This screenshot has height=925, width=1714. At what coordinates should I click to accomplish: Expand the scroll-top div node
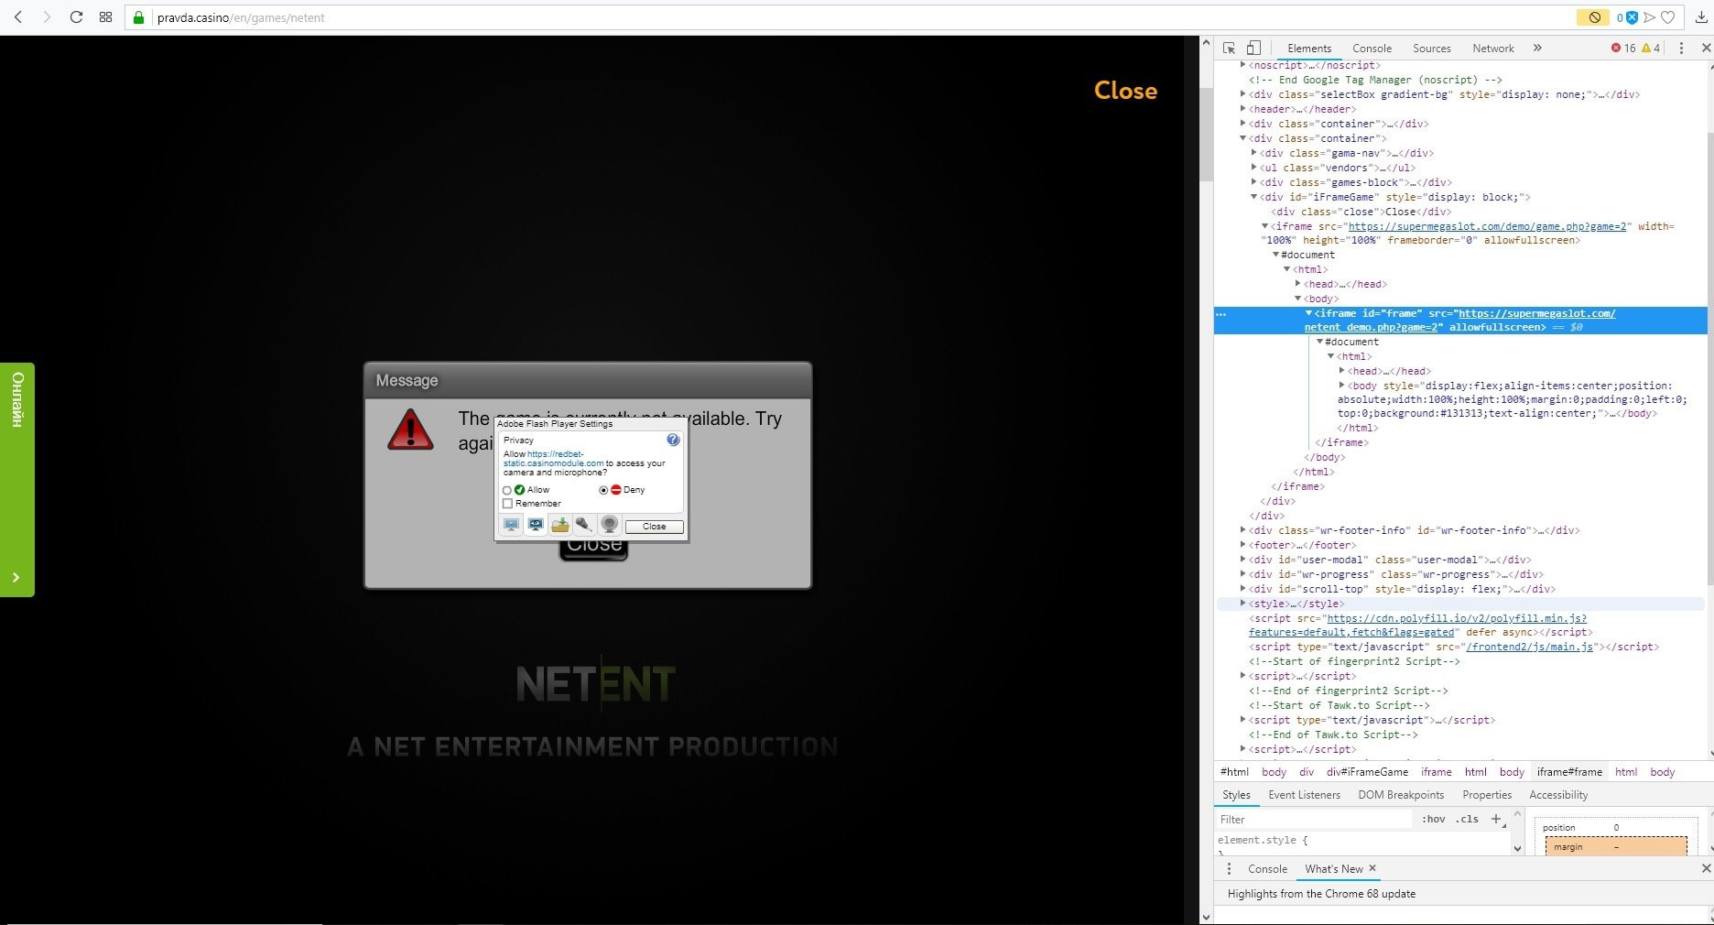1242,589
